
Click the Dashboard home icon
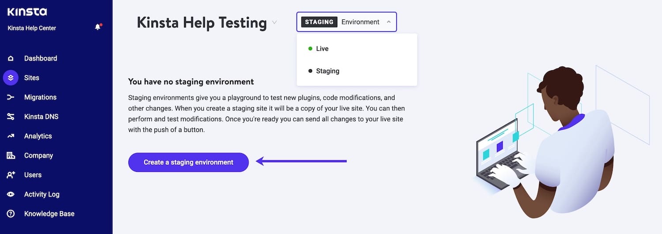(x=11, y=58)
